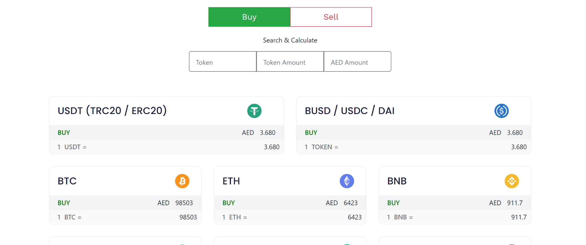Click into the Token Amount field
The image size is (586, 245).
point(290,62)
